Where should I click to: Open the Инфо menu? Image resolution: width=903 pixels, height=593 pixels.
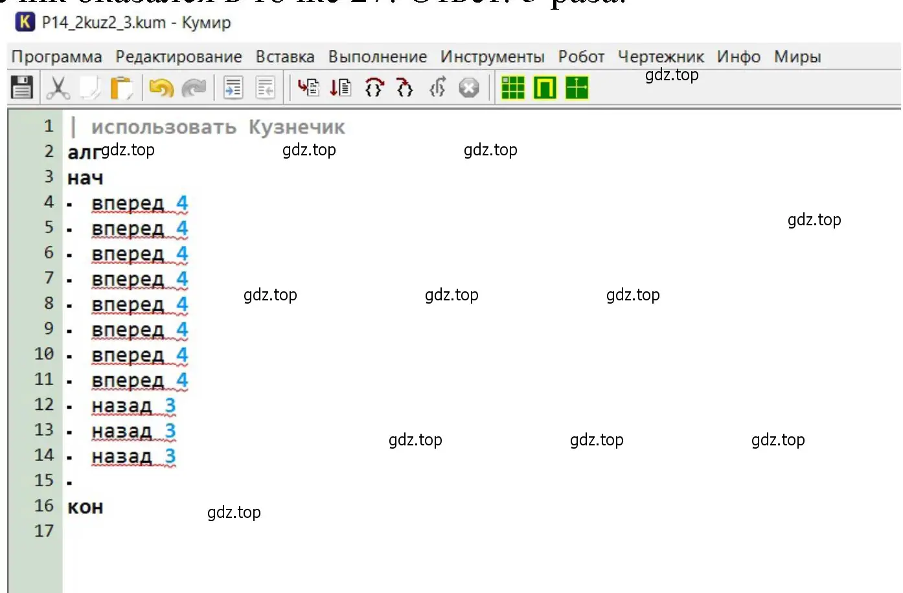(738, 57)
